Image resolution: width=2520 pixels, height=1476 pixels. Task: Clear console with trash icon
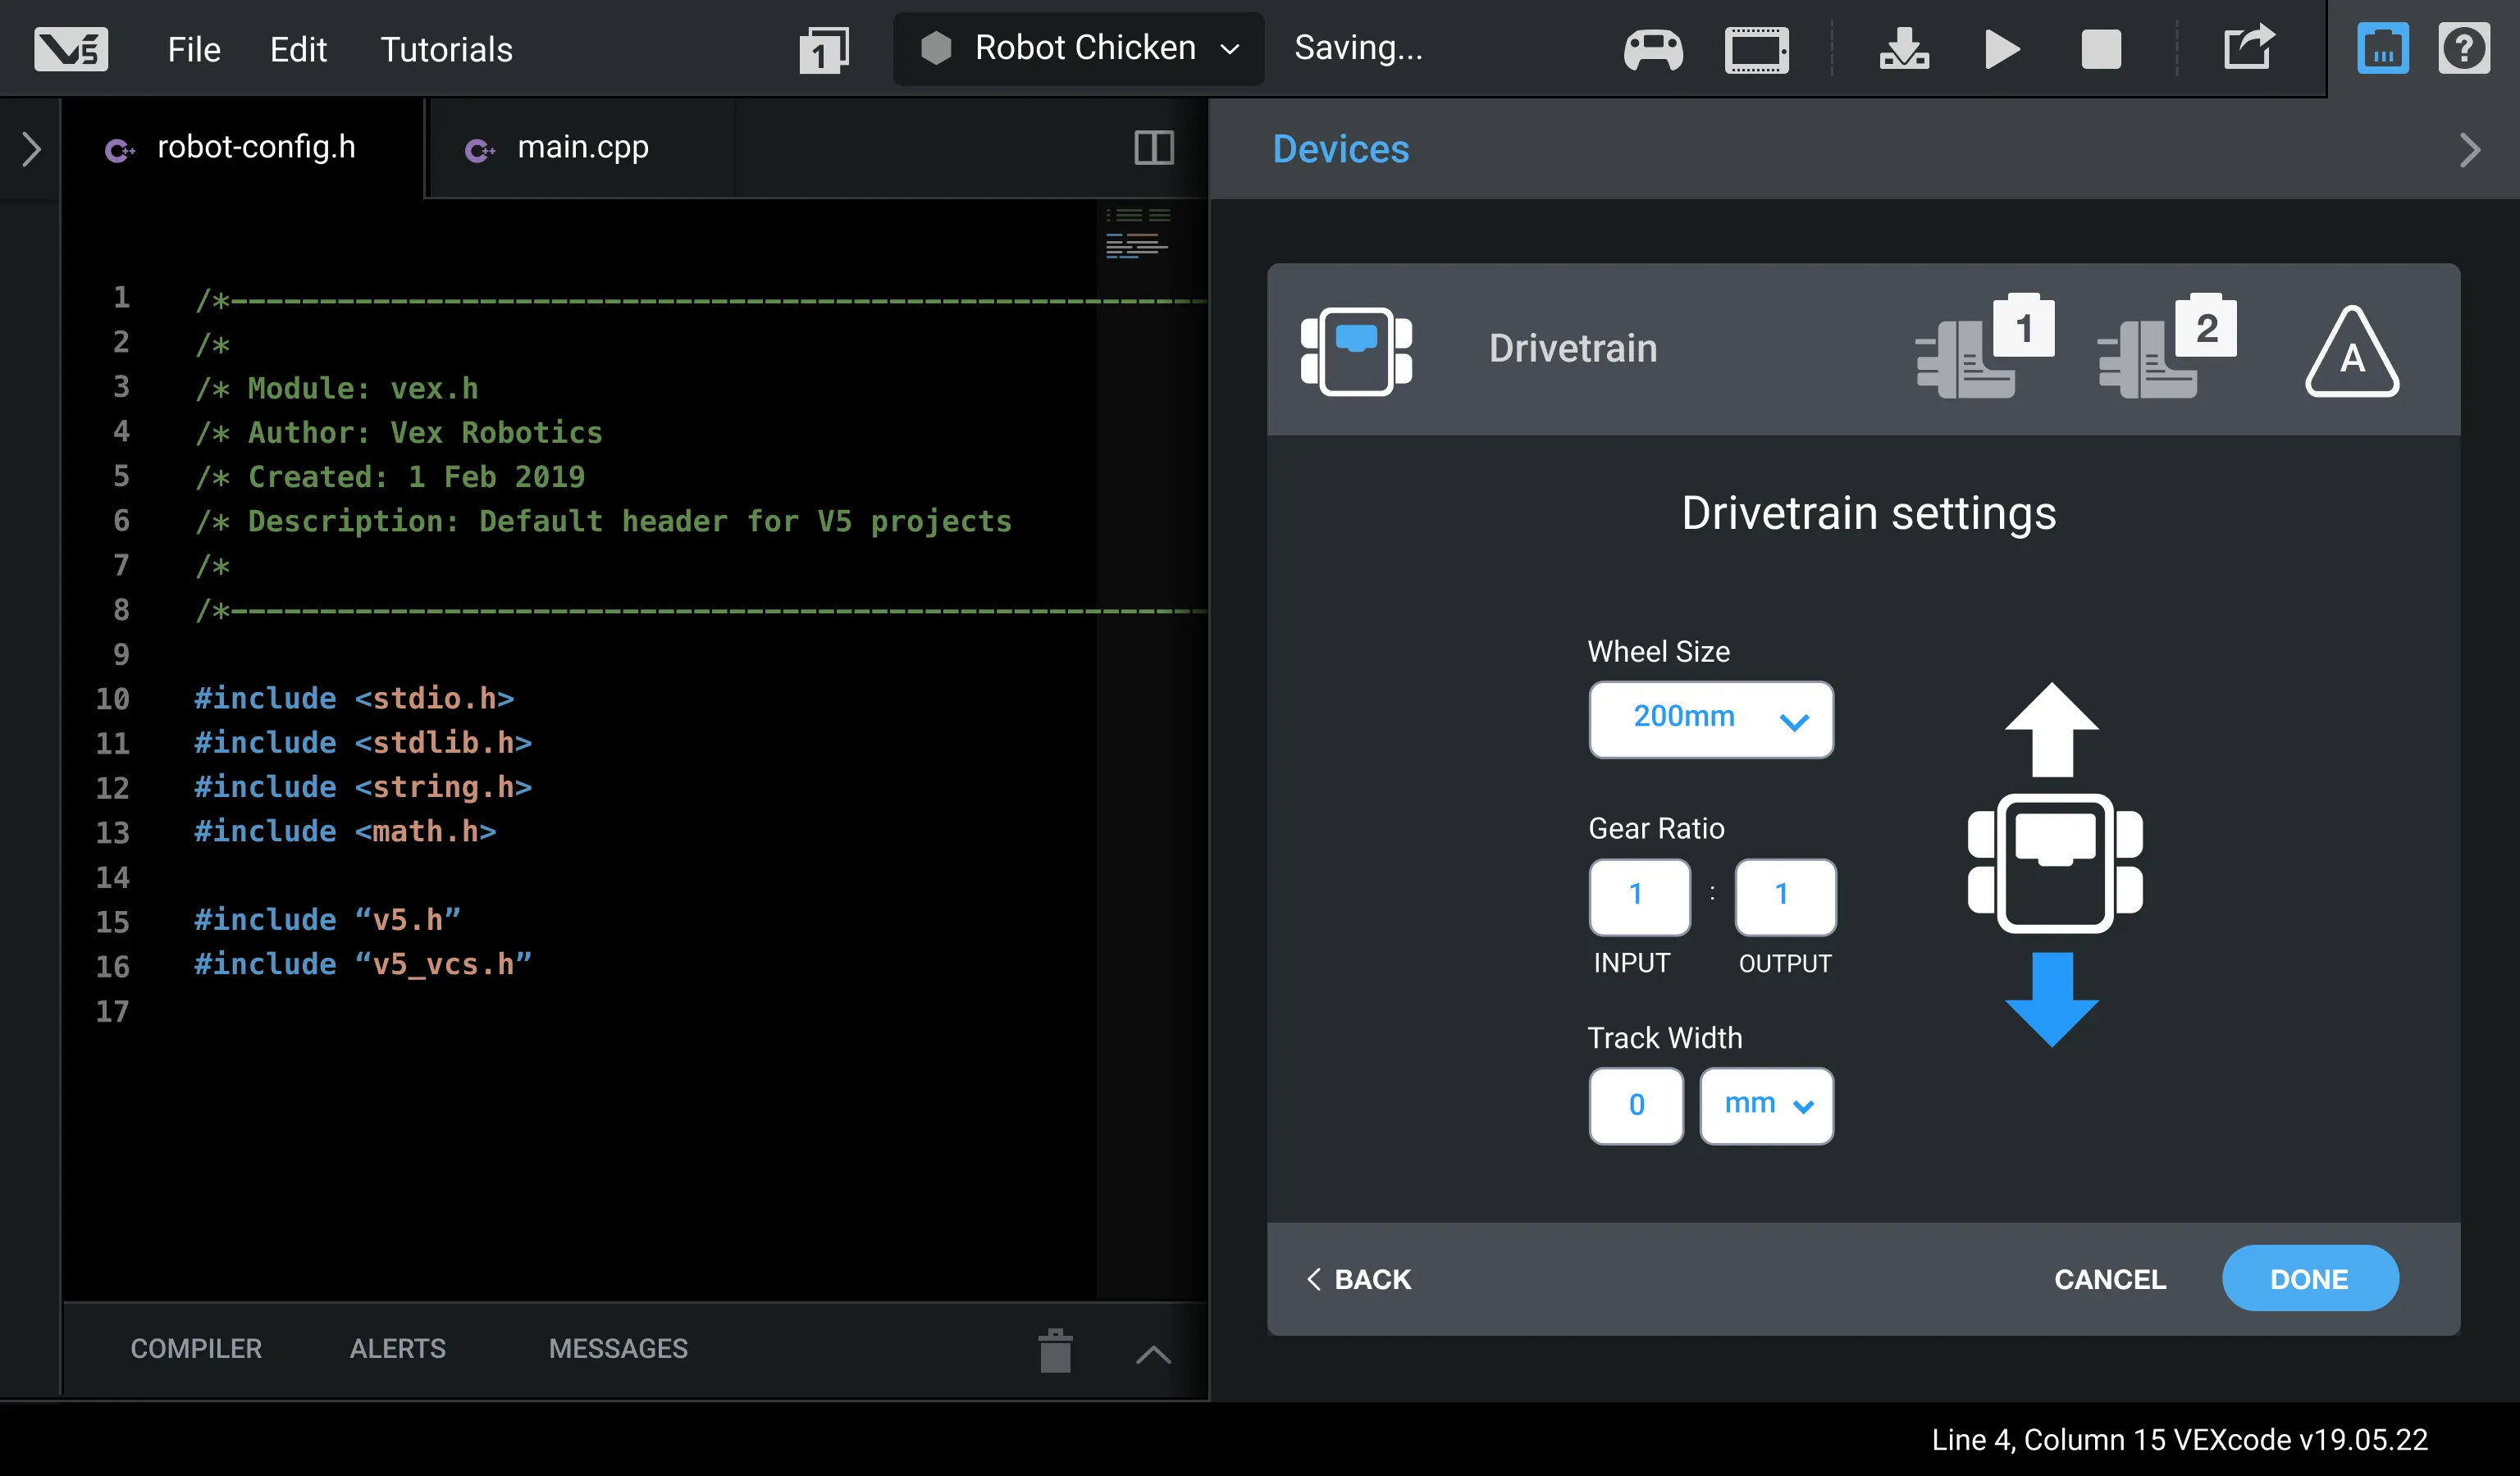point(1055,1351)
